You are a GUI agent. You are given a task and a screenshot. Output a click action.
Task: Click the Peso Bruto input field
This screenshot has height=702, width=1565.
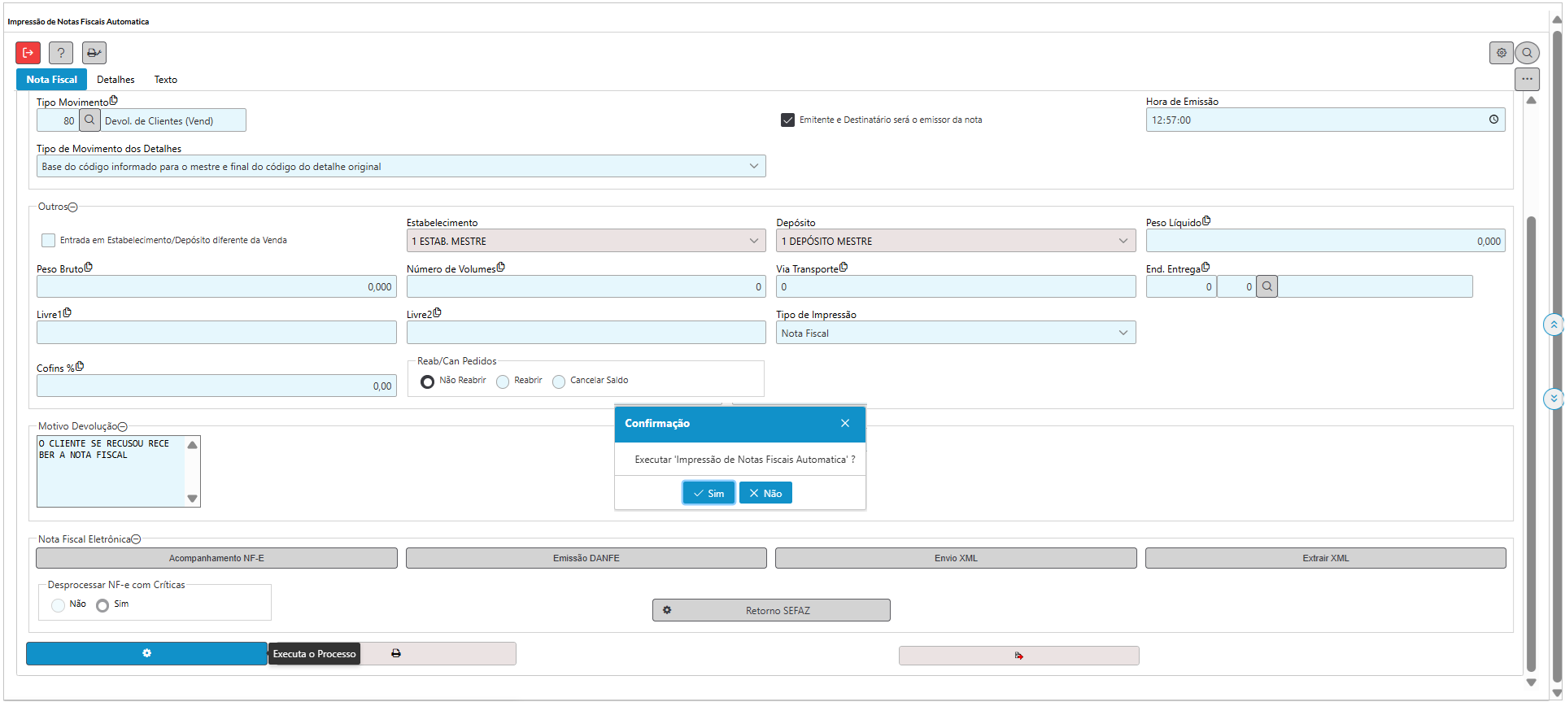tap(216, 286)
